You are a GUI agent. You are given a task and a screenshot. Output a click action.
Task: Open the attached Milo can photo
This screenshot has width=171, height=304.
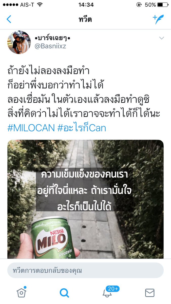coord(85,199)
